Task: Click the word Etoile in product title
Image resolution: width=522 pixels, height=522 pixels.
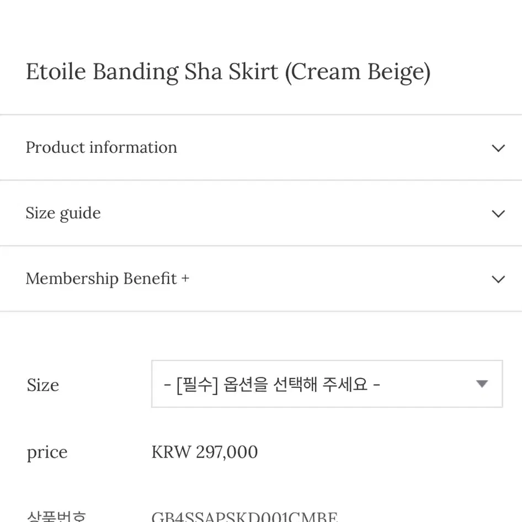Action: coord(56,72)
